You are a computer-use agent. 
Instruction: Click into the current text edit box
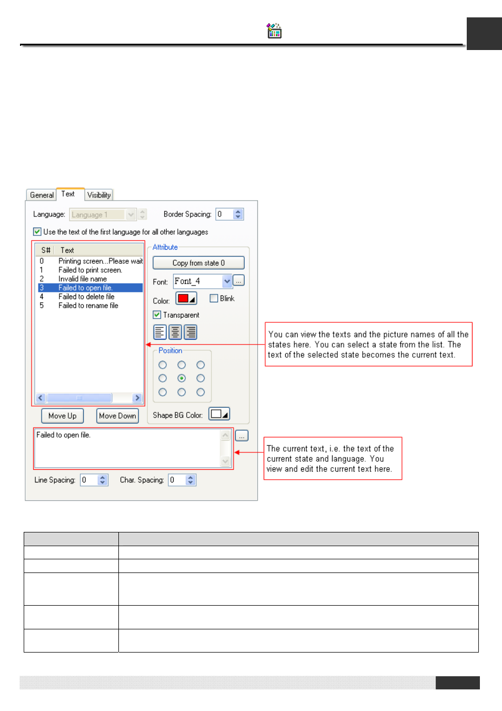pos(128,448)
